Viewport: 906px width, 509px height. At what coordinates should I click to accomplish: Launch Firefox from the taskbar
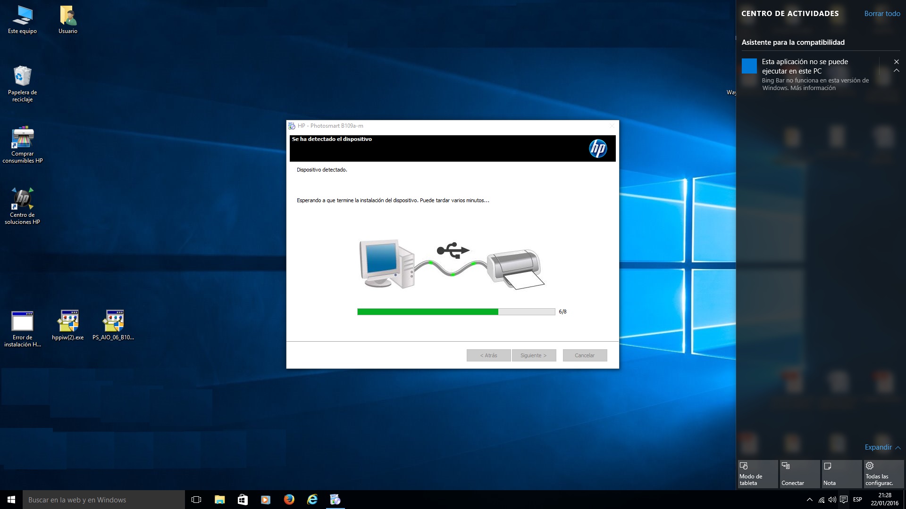pos(289,500)
